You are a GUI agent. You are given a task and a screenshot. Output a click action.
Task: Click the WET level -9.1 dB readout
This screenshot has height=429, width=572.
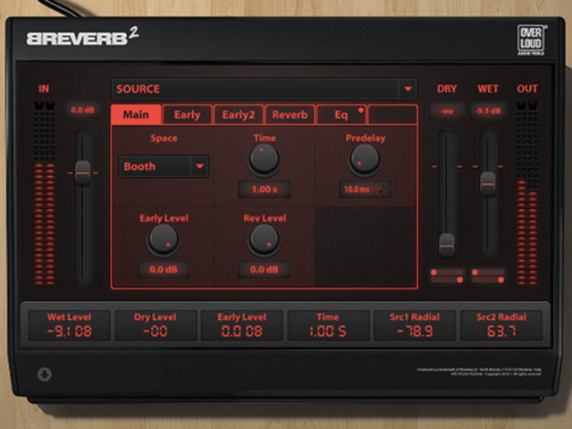click(x=488, y=111)
